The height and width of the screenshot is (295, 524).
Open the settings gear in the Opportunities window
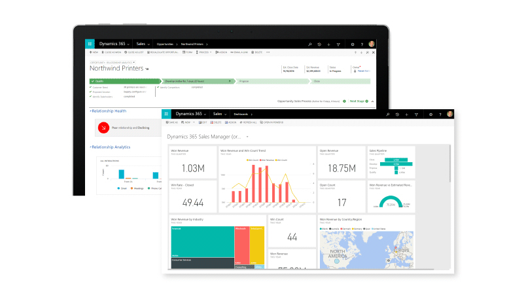(352, 44)
